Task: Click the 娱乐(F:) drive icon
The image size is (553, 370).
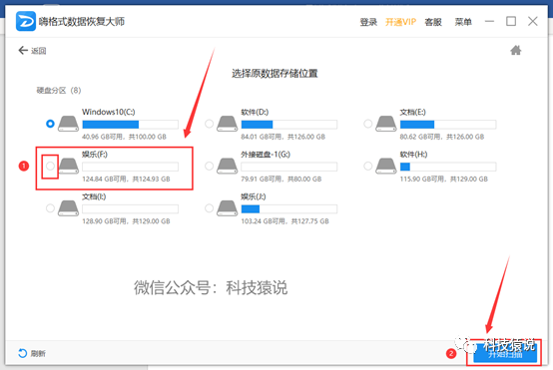Action: click(68, 166)
